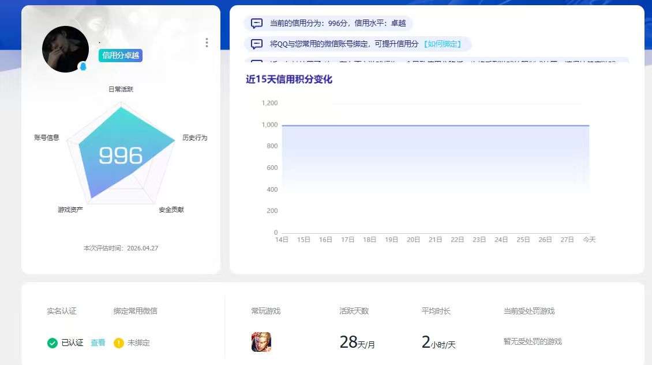Image resolution: width=652 pixels, height=365 pixels.
Task: Click the green verified check icon
Action: click(x=53, y=342)
